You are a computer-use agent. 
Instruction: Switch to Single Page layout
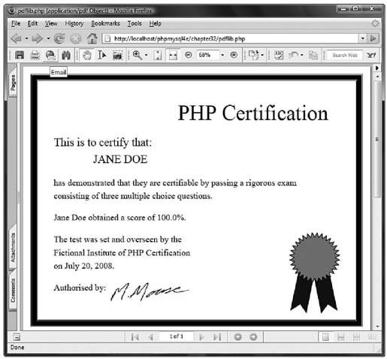[325, 337]
